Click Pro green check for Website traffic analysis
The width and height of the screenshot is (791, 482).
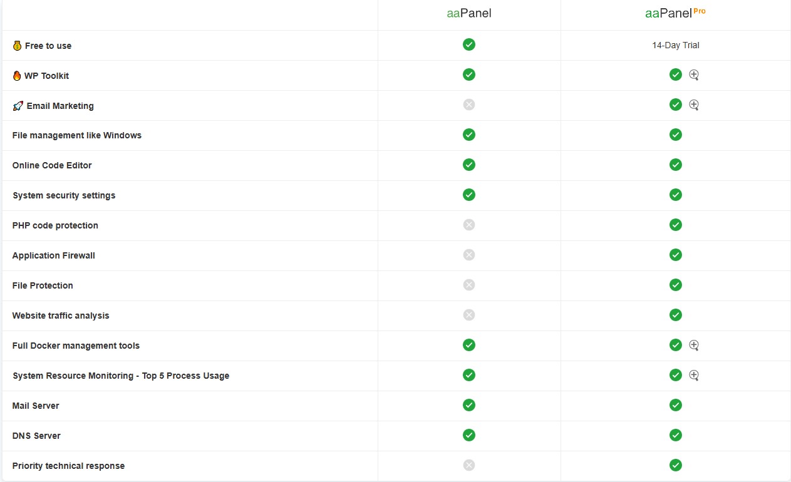coord(675,315)
